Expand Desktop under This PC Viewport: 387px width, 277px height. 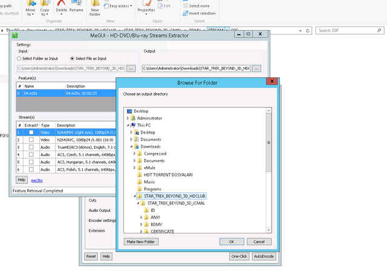tap(131, 132)
